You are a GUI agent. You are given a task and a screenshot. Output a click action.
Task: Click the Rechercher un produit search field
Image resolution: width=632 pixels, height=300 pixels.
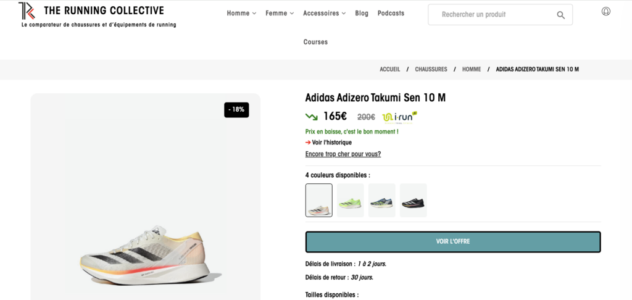pyautogui.click(x=491, y=15)
